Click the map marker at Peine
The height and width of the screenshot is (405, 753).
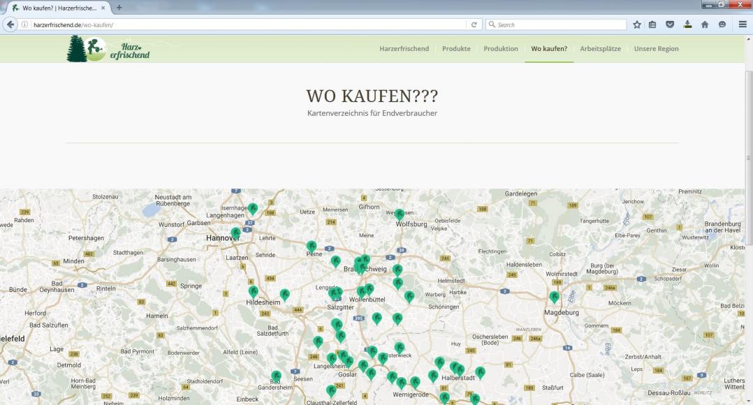point(312,246)
